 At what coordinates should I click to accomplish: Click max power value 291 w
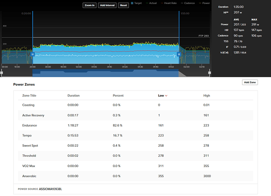point(255,24)
